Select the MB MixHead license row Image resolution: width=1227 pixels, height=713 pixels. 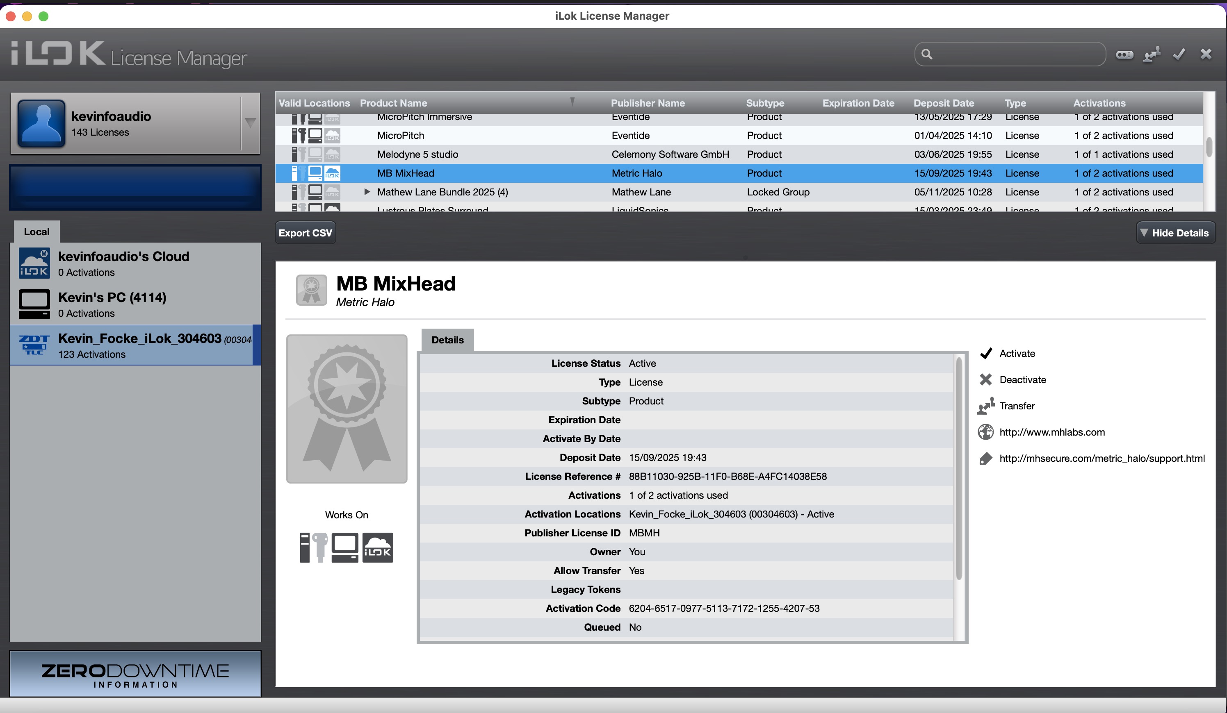click(739, 173)
